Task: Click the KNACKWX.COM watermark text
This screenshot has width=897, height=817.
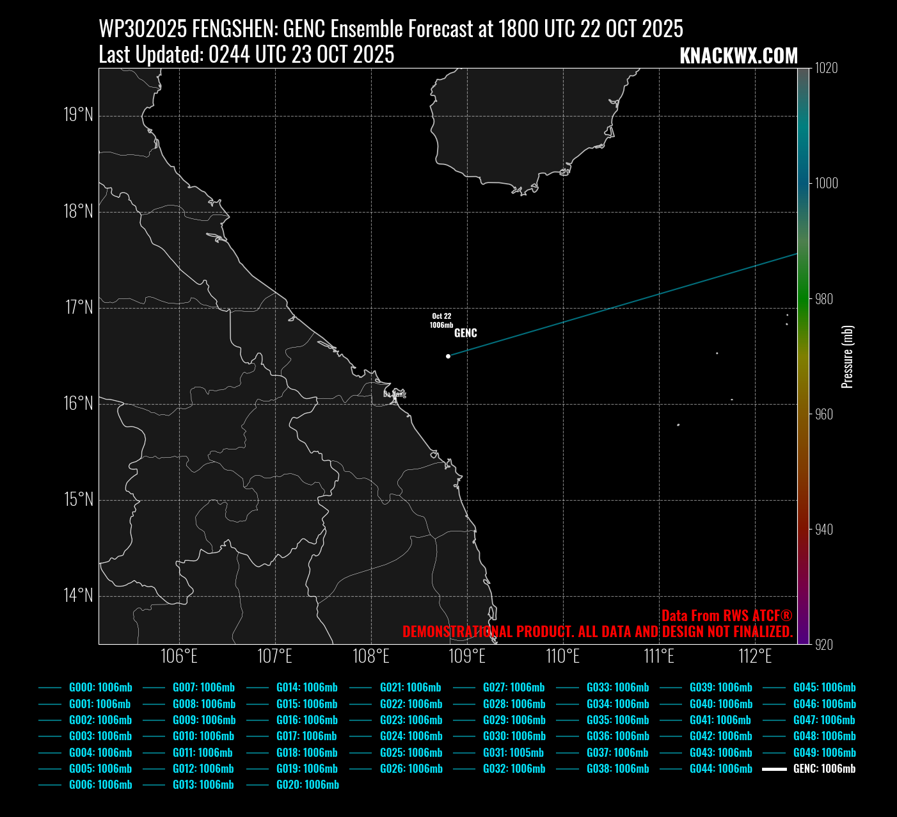Action: pos(738,56)
